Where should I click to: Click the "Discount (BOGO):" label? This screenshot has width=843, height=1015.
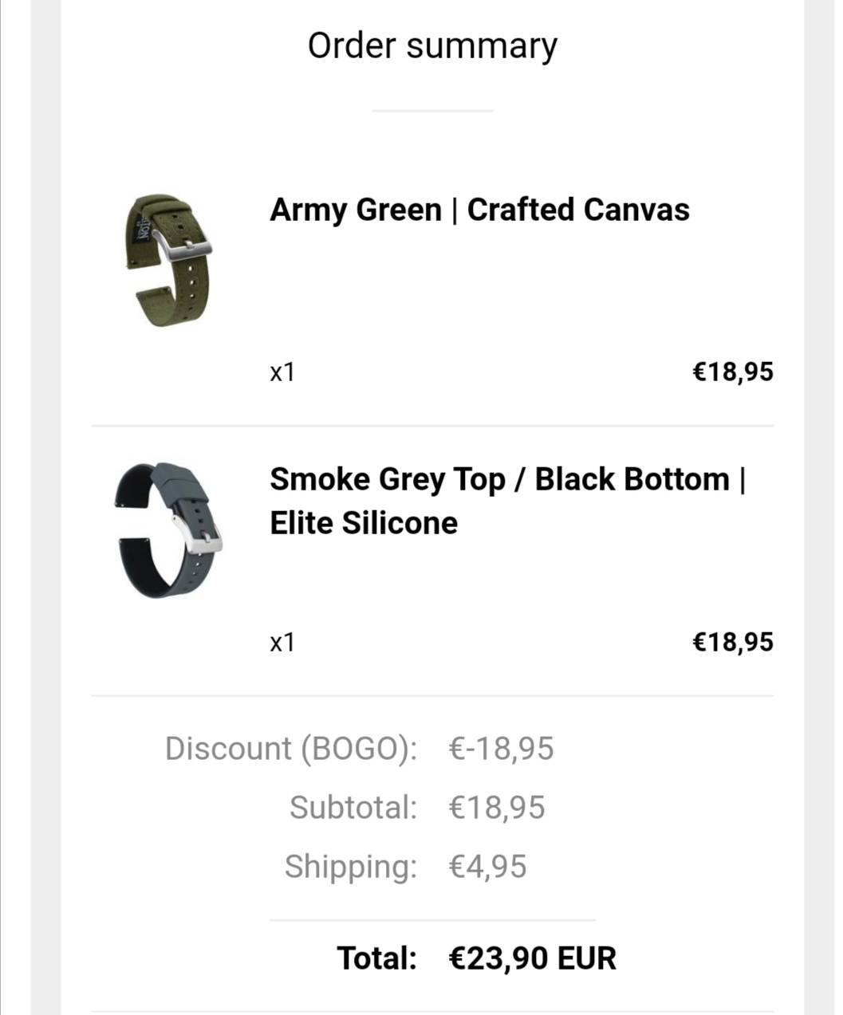291,749
